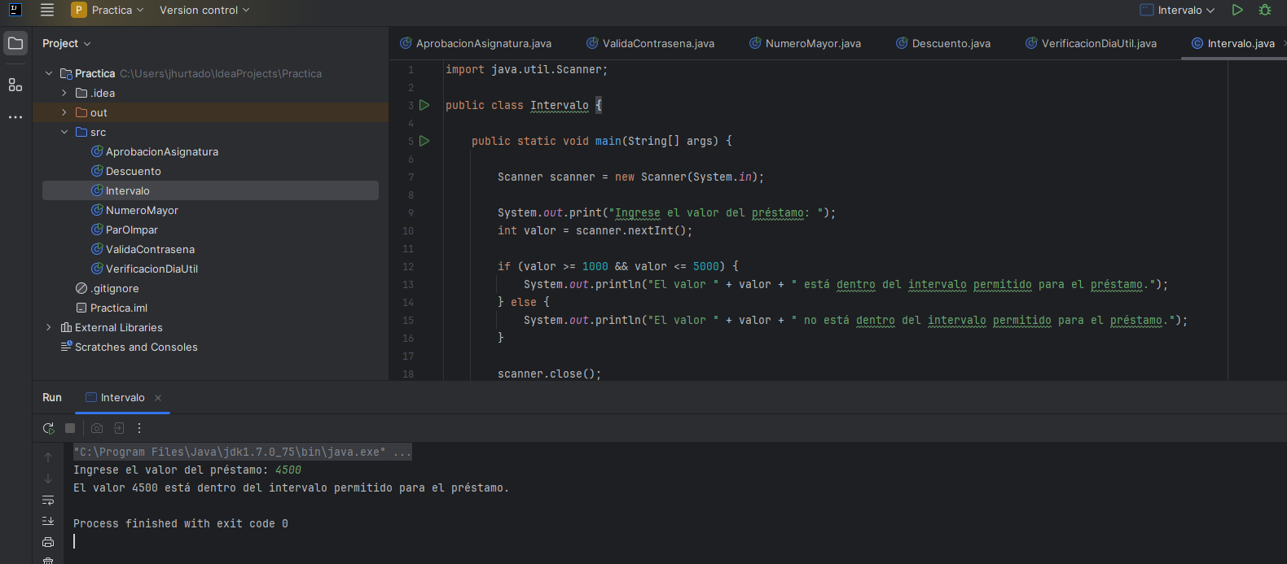Screen dimensions: 1287x564
Task: Open NumeroMayor class in project tree
Action: 134,210
